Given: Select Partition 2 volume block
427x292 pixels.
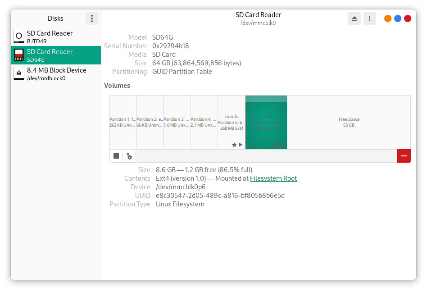Looking at the screenshot, I should 150,122.
